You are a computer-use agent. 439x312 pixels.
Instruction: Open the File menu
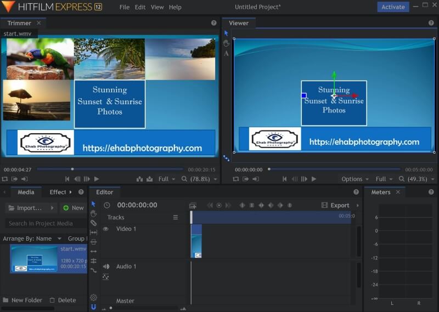tap(125, 7)
